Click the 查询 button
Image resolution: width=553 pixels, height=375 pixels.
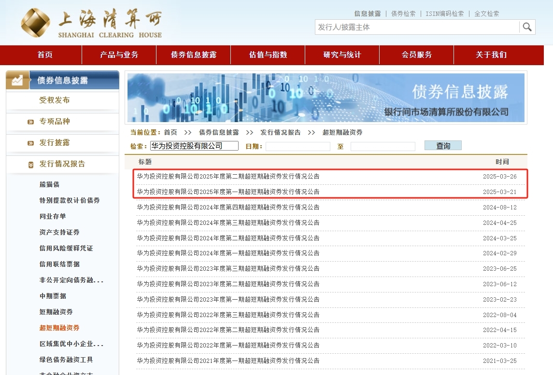click(443, 146)
